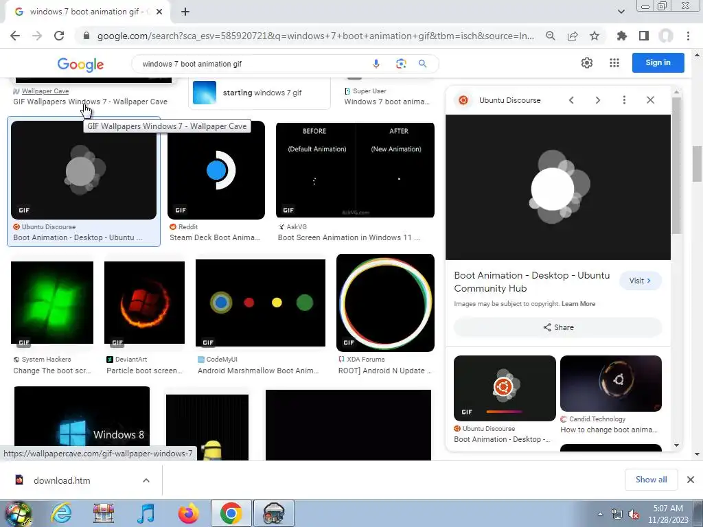Launch Firefox from the taskbar
The image size is (703, 527).
pos(188,513)
